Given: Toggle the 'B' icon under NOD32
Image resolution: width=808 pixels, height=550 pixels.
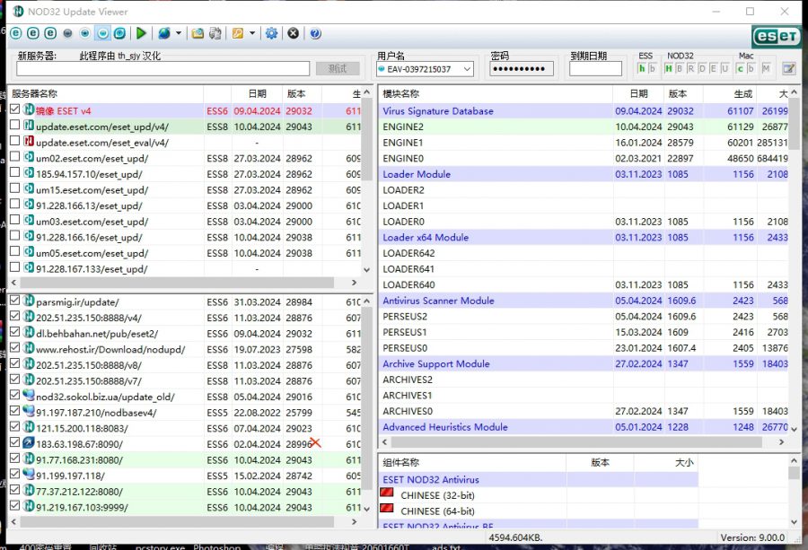Looking at the screenshot, I should (x=680, y=68).
